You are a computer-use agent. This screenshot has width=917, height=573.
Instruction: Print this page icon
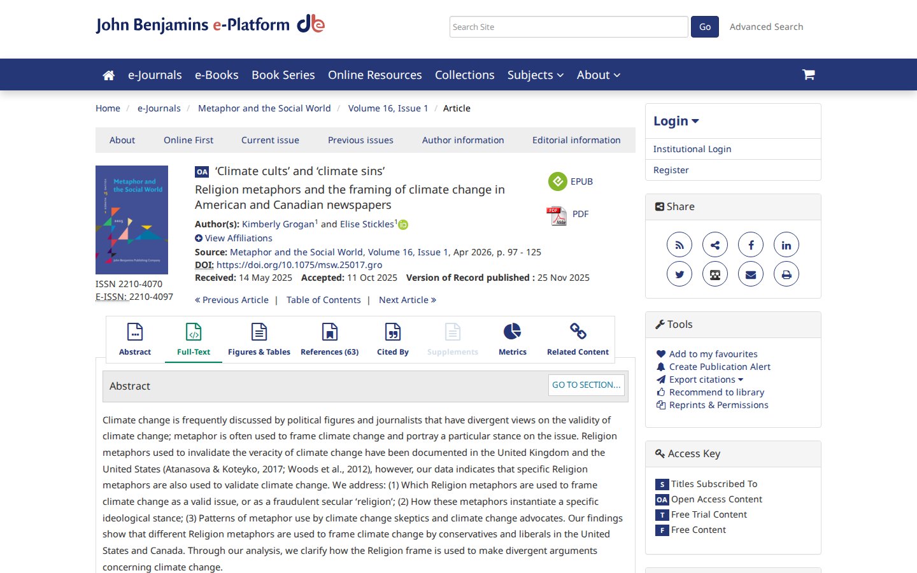(786, 274)
